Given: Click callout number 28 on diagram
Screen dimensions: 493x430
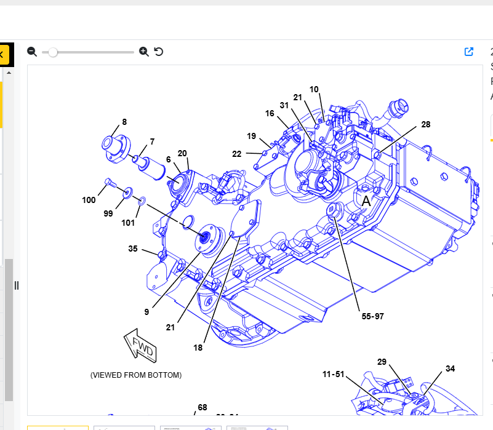Looking at the screenshot, I should 426,124.
